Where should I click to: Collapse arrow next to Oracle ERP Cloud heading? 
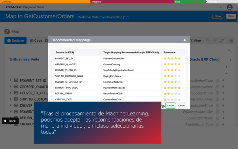pyautogui.click(x=231, y=60)
